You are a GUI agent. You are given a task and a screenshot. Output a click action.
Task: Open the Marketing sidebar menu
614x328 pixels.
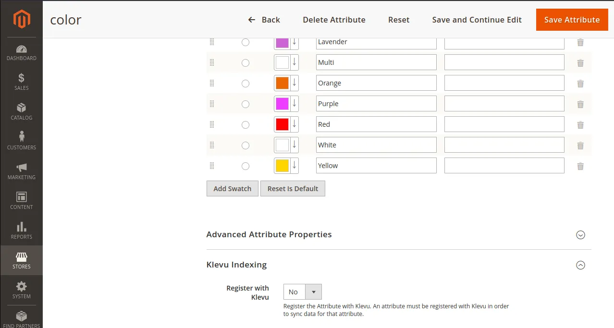22,171
